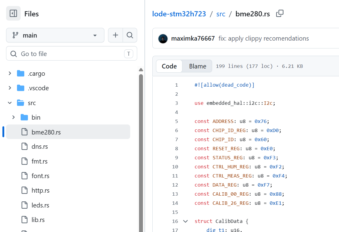The height and width of the screenshot is (232, 339).
Task: Click the file tree scrollbar up arrow
Action: 141,70
